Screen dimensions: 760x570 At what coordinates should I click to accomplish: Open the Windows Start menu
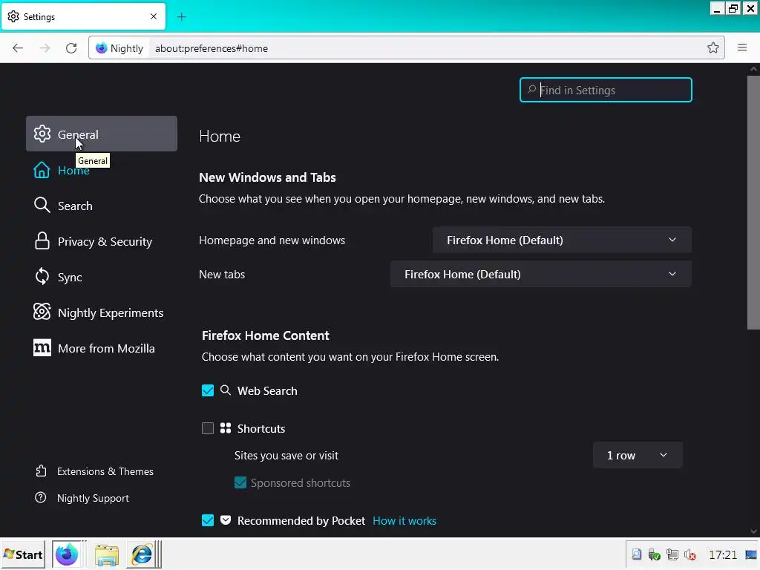click(x=23, y=554)
